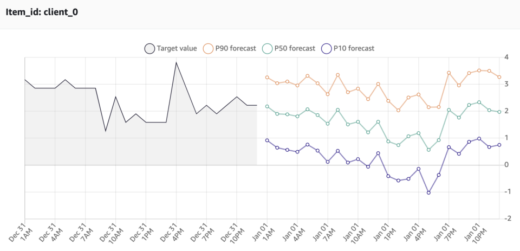Select last P90 forecast data point

(x=499, y=77)
